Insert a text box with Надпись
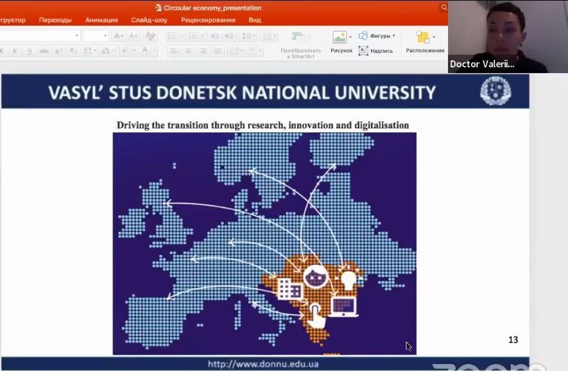The height and width of the screenshot is (371, 568). (375, 51)
